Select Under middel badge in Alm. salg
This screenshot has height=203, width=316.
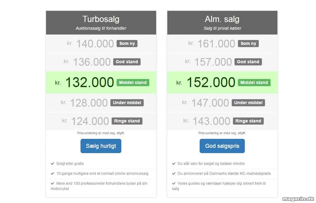point(248,103)
